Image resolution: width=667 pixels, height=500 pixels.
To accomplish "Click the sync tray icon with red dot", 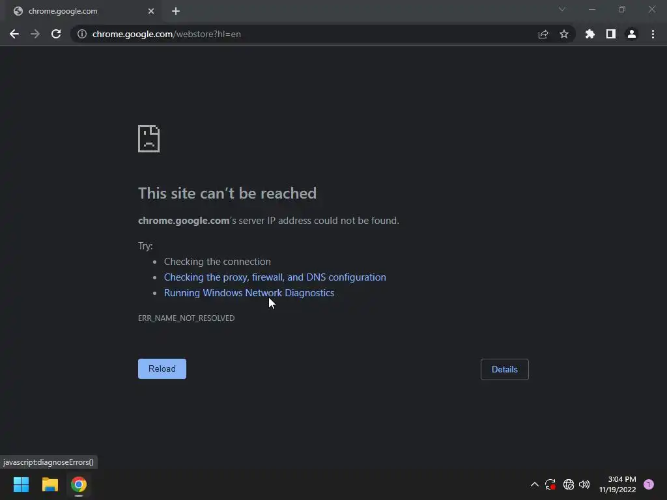I will click(x=550, y=484).
